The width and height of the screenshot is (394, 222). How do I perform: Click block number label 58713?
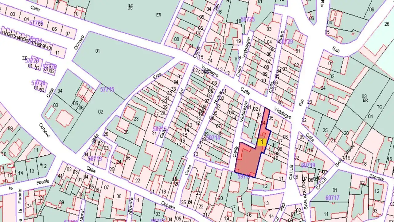click(95, 158)
